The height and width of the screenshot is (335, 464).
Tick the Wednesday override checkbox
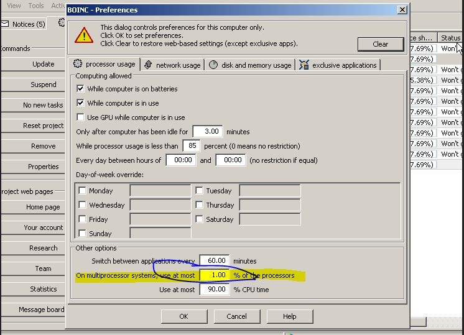[x=82, y=204]
